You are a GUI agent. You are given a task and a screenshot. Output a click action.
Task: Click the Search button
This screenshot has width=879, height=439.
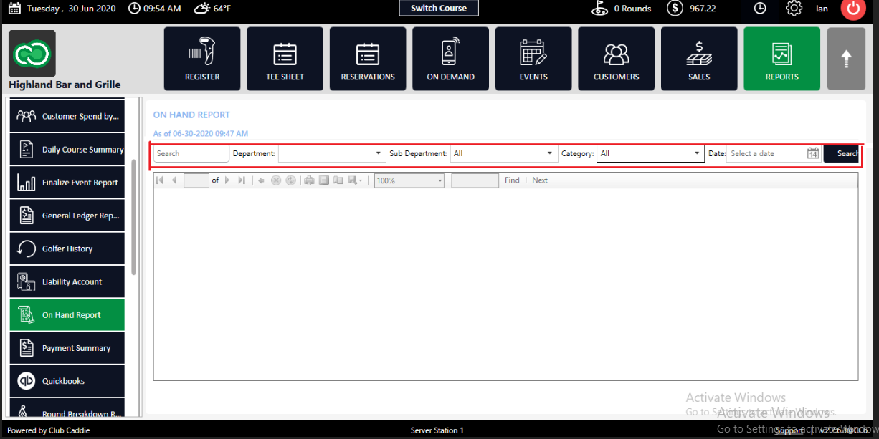point(841,153)
